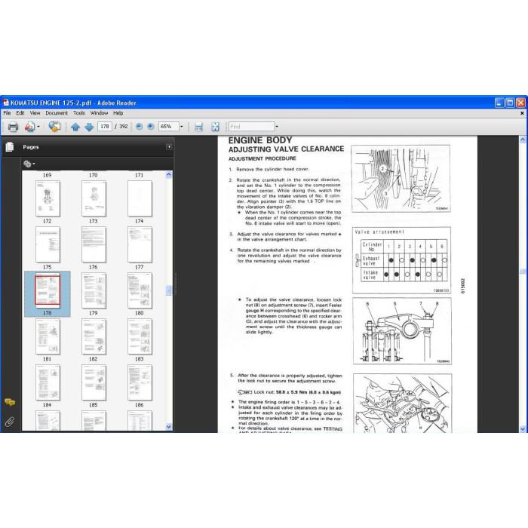Select page 184 thumbnail
The width and height of the screenshot is (528, 528).
48,382
